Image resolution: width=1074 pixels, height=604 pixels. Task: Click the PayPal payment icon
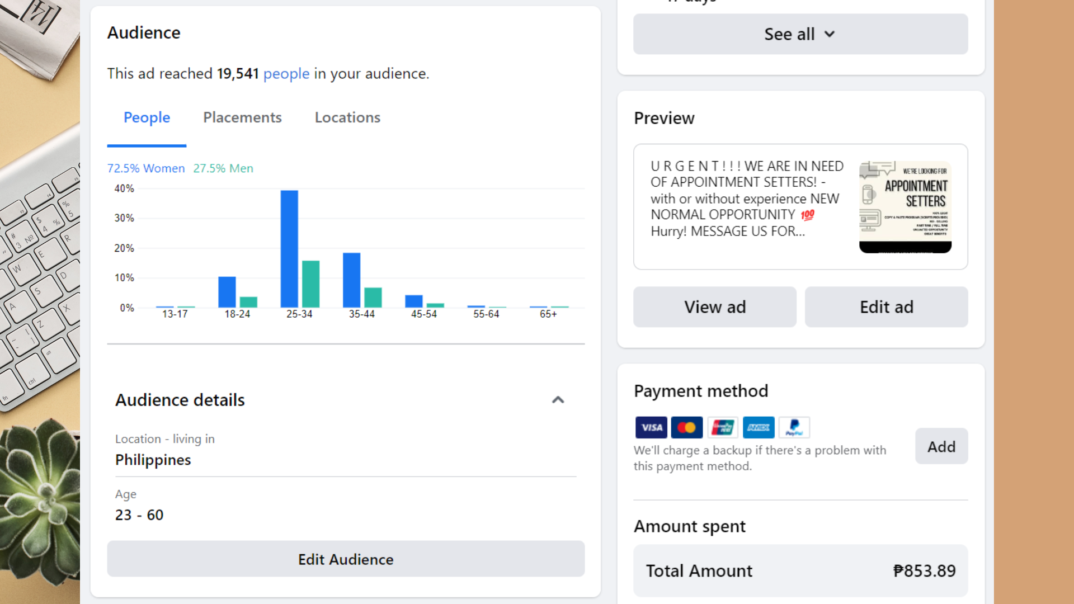coord(794,428)
